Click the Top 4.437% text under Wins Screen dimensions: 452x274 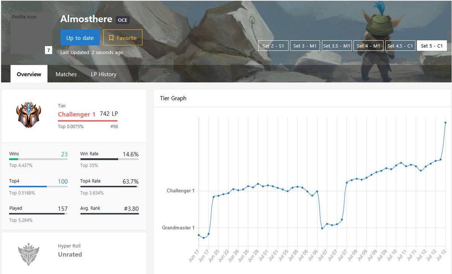click(21, 165)
